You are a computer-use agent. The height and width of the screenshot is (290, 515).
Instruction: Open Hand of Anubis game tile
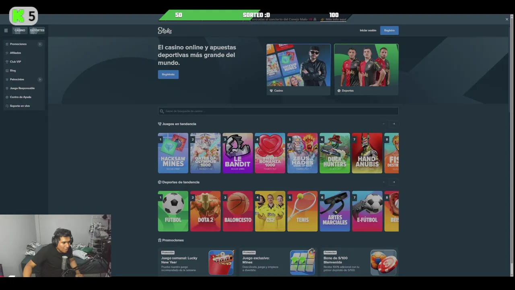[367, 153]
